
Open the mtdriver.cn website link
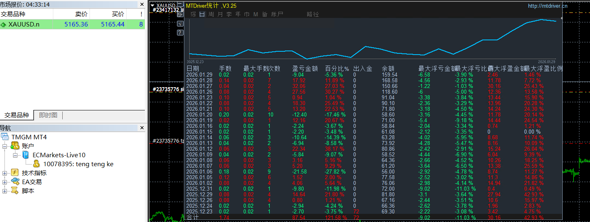[x=547, y=6]
